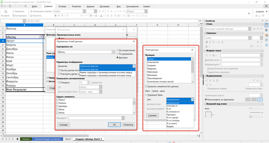Click the Bold (Ж) icon in the sidebar Символы section
This screenshot has width=269, height=143.
point(207,42)
